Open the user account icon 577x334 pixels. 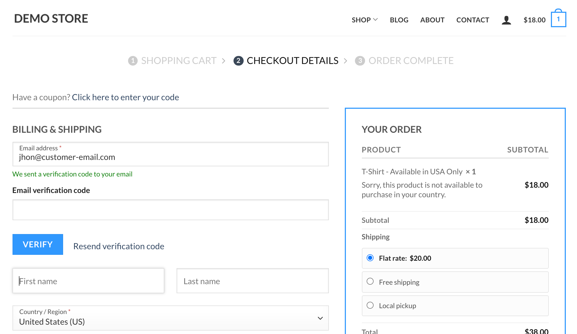pos(506,20)
